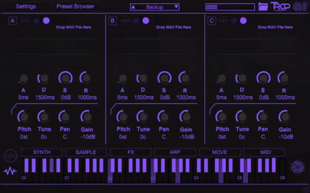This screenshot has width=310, height=193.
Task: Toggle the dim dot in sampler C
Action: point(234,21)
